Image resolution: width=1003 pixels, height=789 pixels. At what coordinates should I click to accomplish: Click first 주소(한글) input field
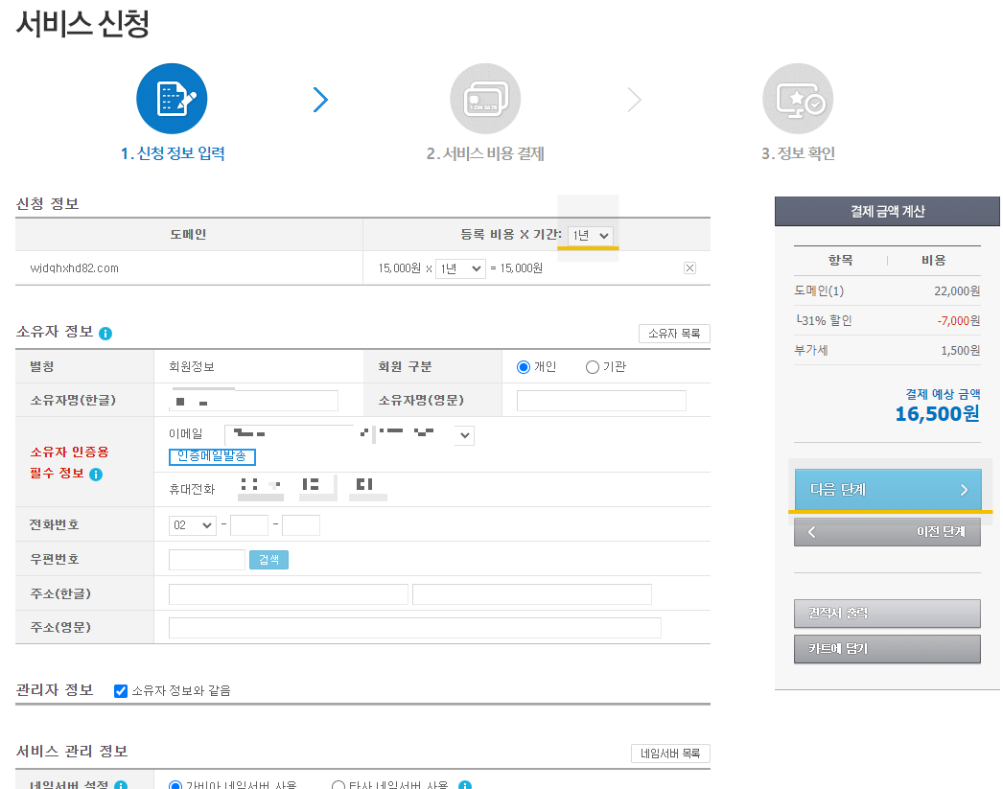[x=289, y=594]
